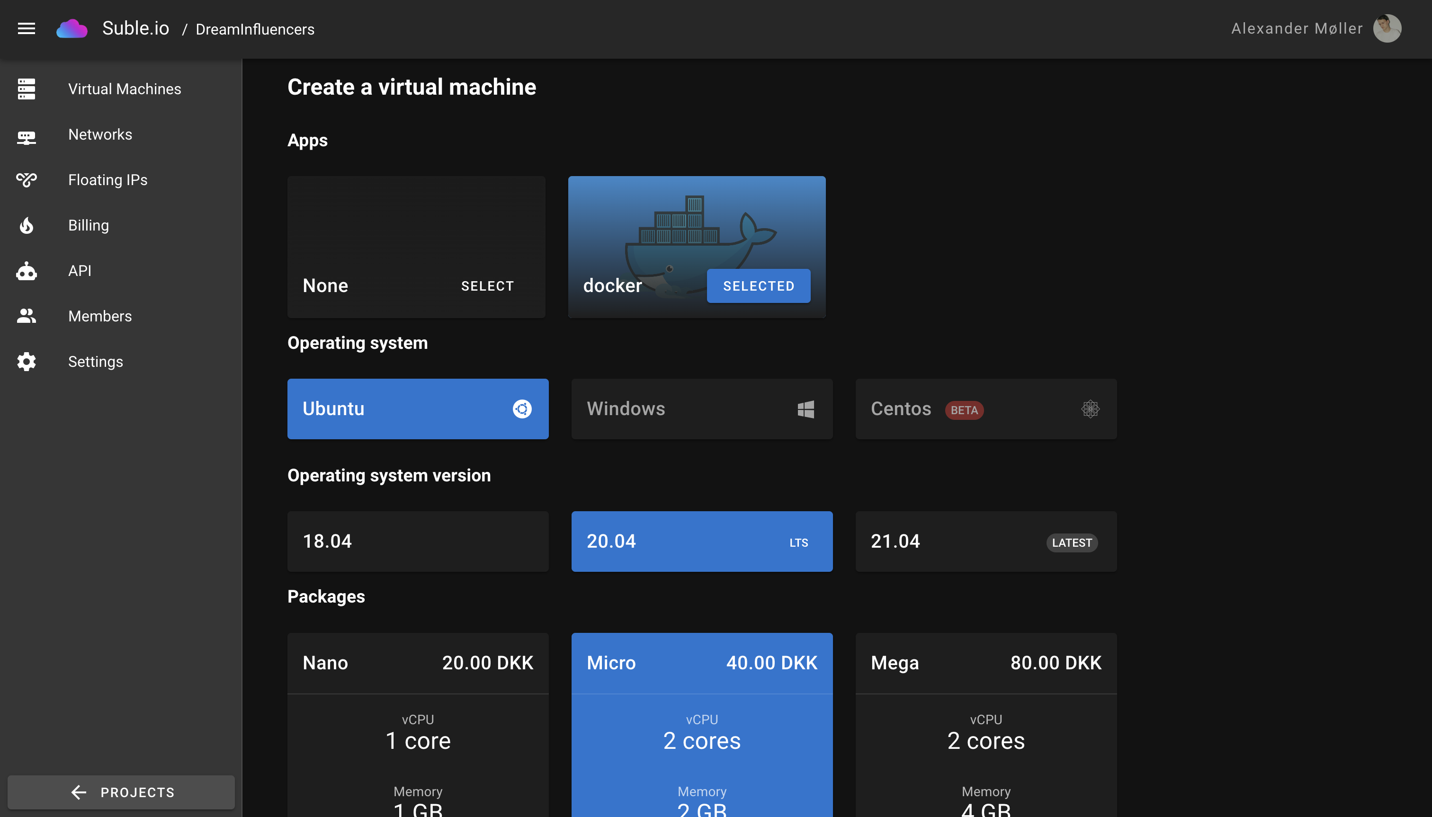Screen dimensions: 1432x817
Task: Click the Suble.io cloud logo
Action: coord(72,28)
